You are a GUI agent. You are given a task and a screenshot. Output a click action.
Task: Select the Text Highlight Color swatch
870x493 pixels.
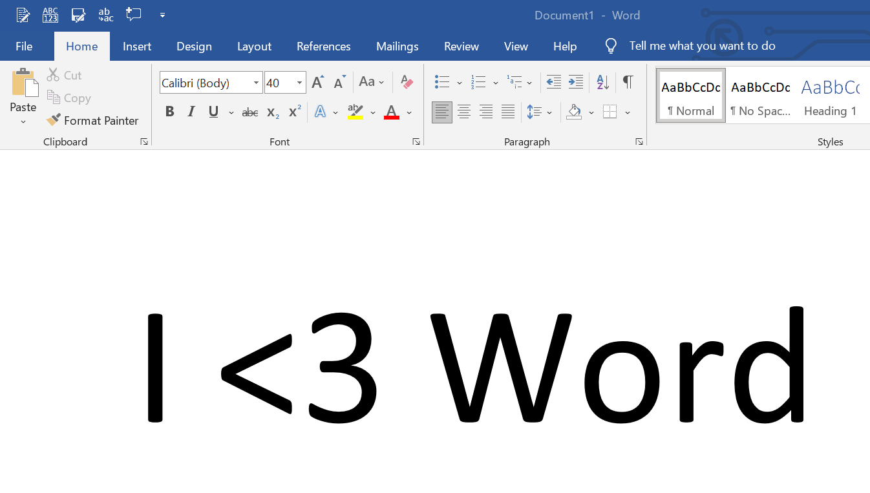[x=354, y=111]
